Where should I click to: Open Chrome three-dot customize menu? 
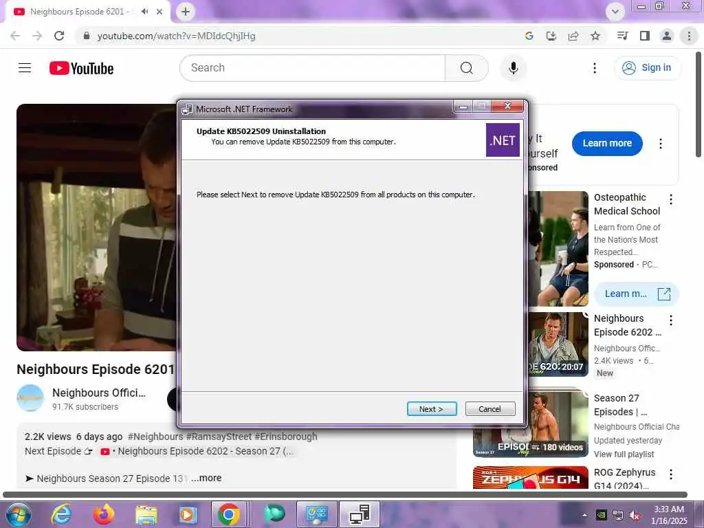click(x=689, y=36)
